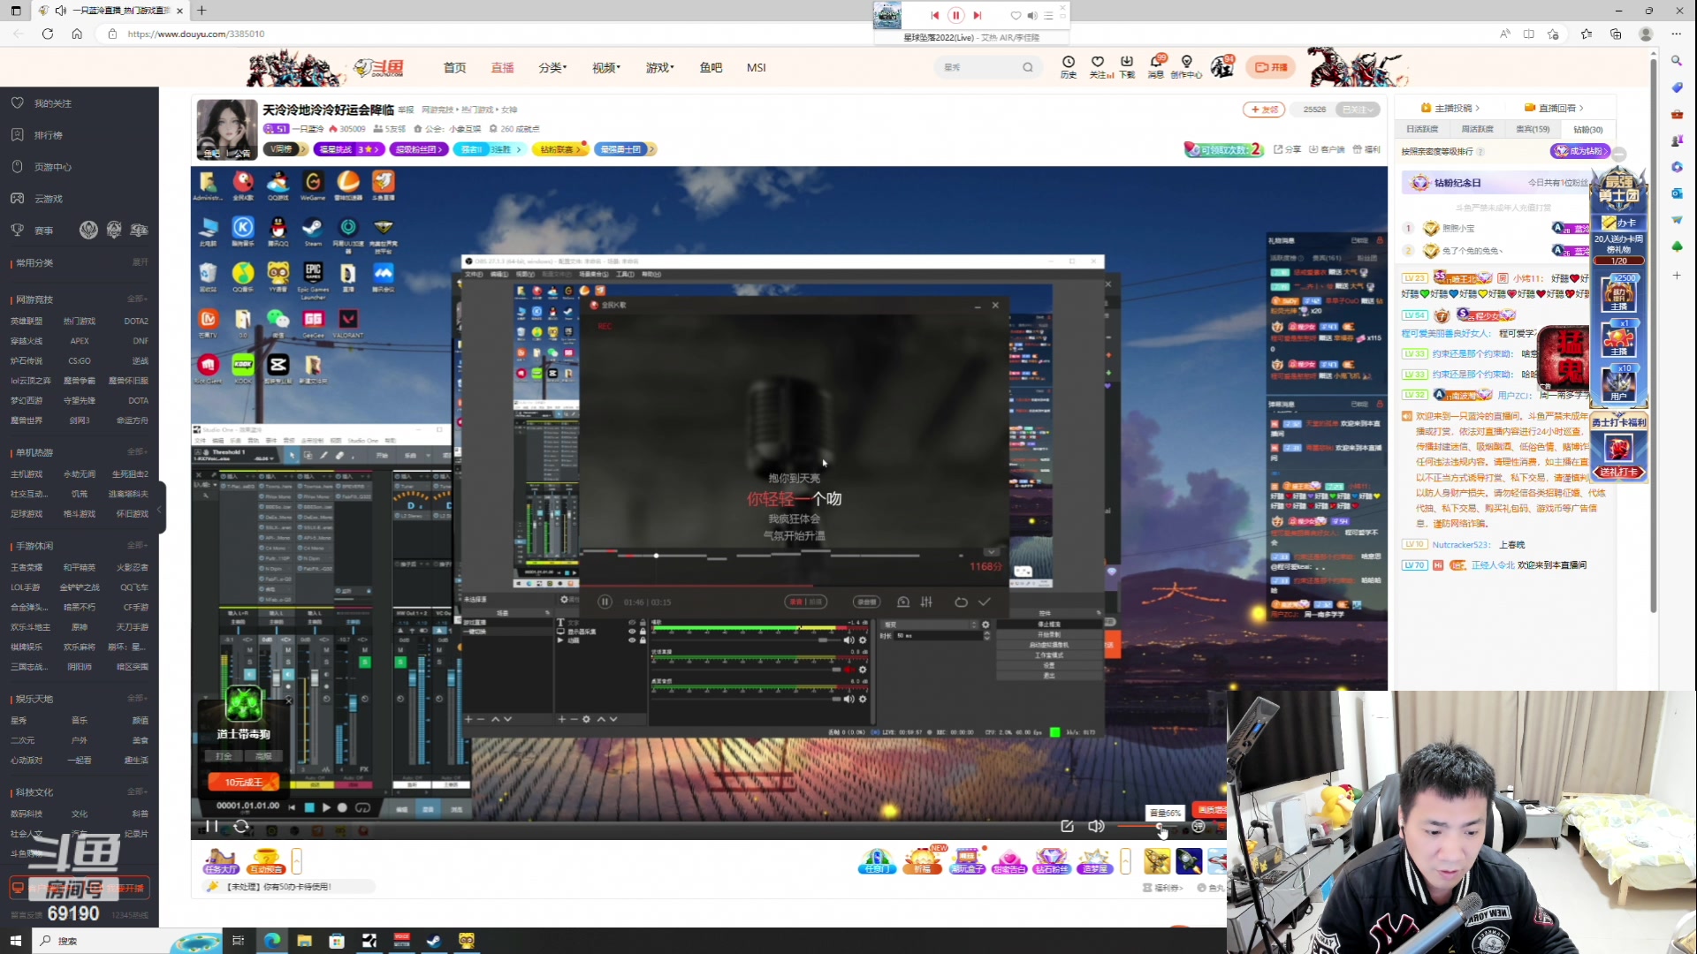Open 关注 follow heart icon in header
Viewport: 1697px width, 954px height.
1099,66
